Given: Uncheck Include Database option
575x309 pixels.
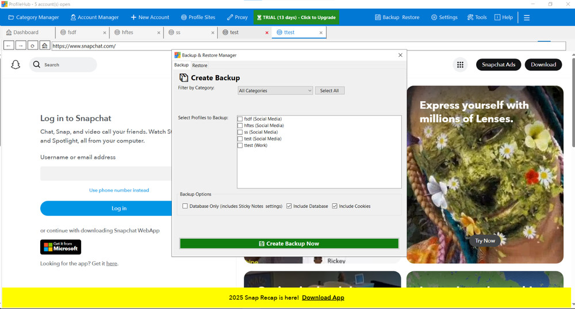Looking at the screenshot, I should tap(289, 206).
